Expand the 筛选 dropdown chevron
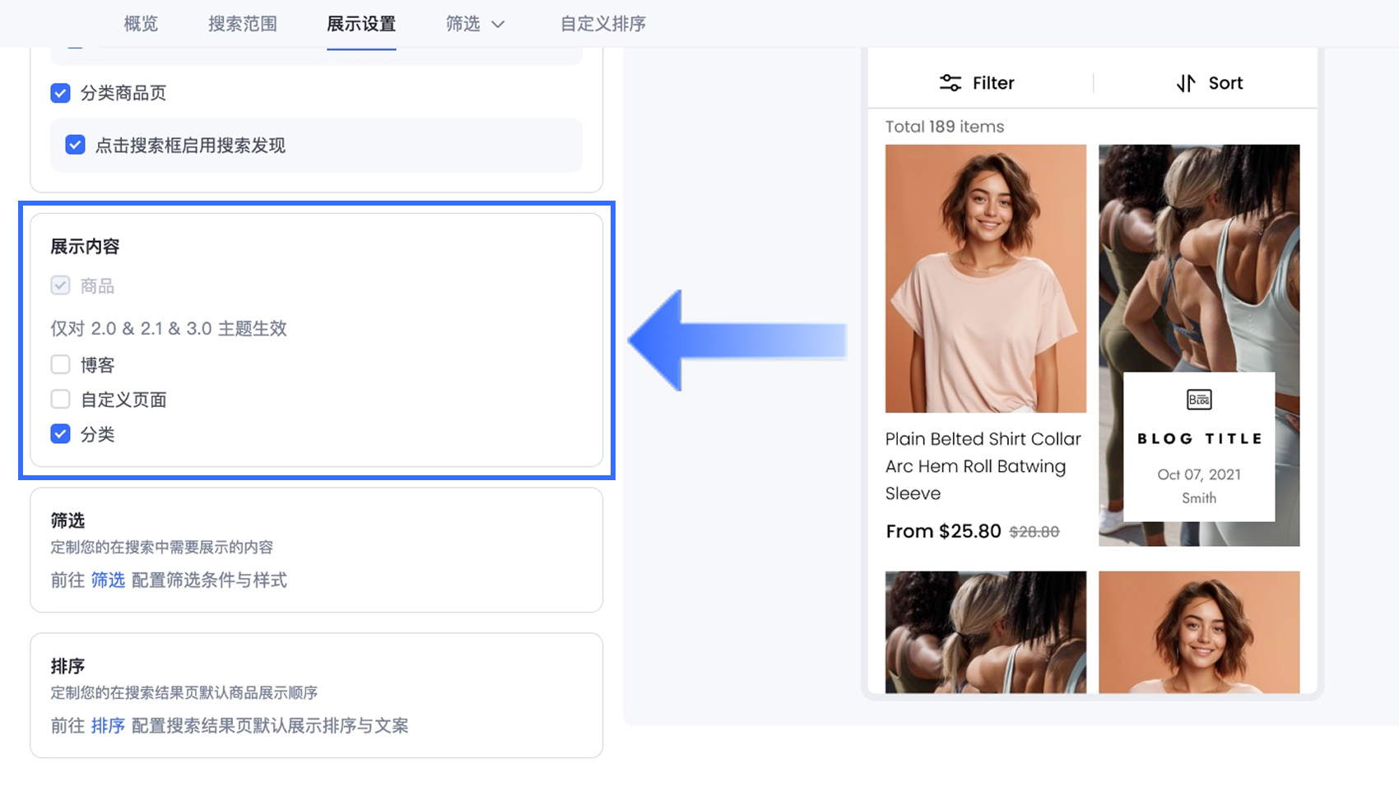The width and height of the screenshot is (1399, 791). click(x=498, y=25)
